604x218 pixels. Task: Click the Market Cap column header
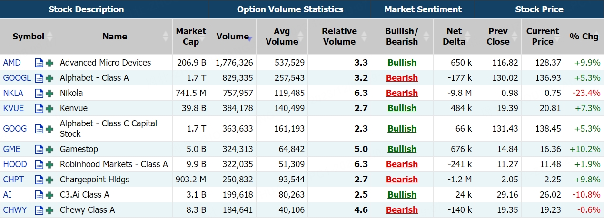click(x=191, y=37)
